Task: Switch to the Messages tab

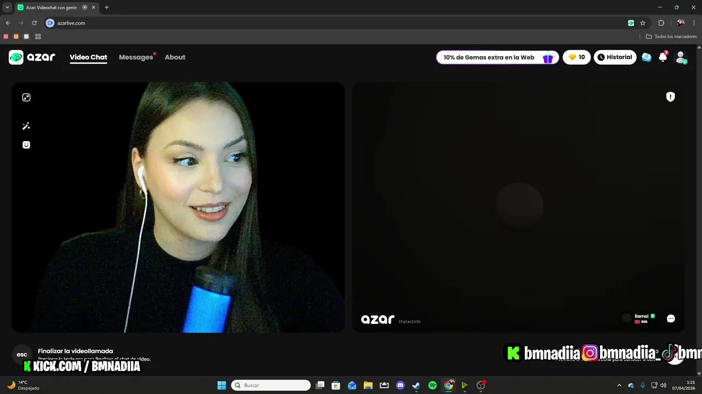Action: [136, 57]
